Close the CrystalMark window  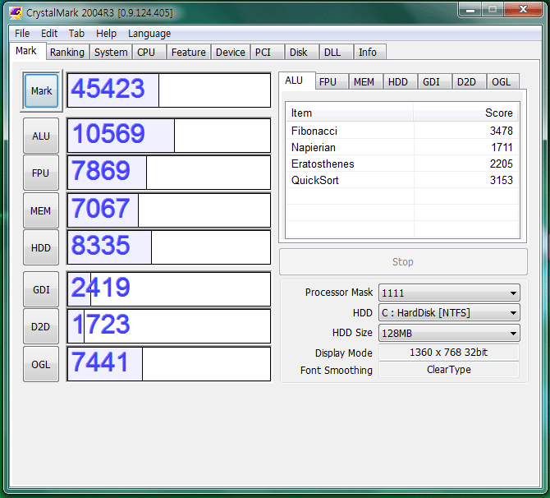coord(523,10)
